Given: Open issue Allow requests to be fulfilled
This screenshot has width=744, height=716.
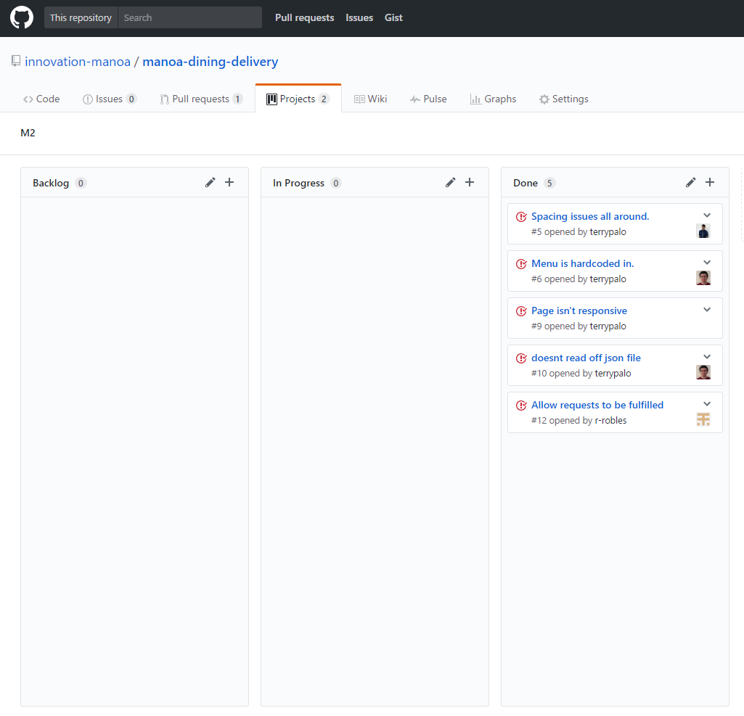Looking at the screenshot, I should [597, 405].
